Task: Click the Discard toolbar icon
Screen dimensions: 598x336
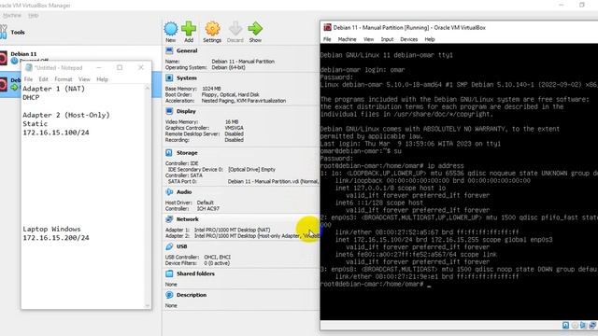Action: tap(235, 29)
